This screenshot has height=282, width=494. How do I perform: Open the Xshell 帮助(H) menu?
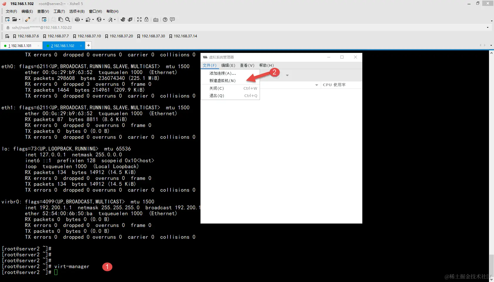coord(112,11)
